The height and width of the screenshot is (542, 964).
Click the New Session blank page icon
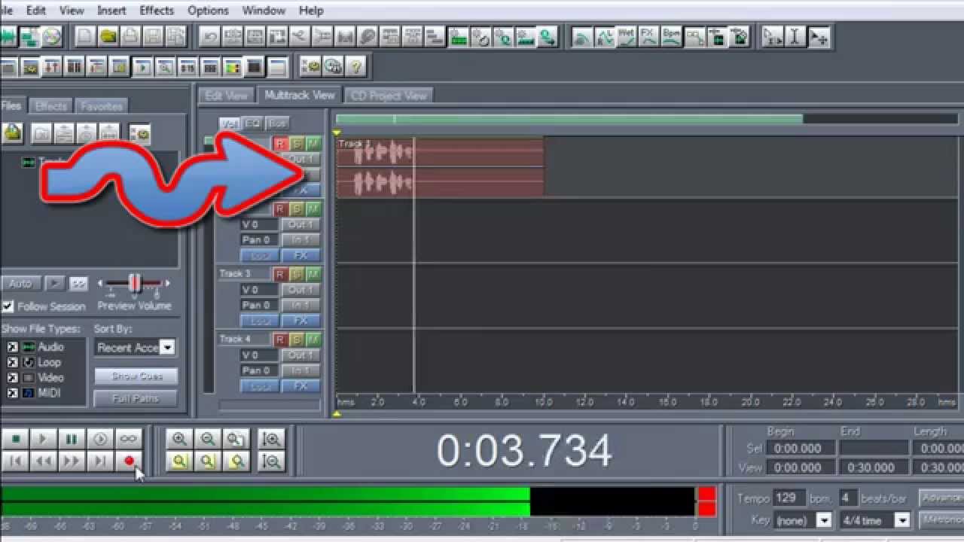(85, 36)
